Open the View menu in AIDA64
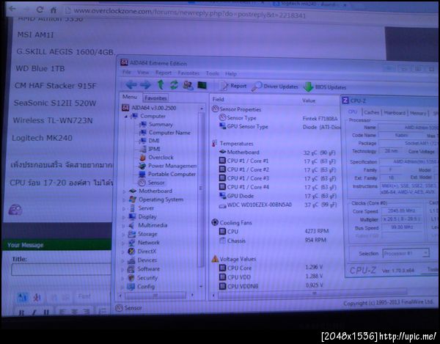Image resolution: width=440 pixels, height=344 pixels. pos(143,73)
